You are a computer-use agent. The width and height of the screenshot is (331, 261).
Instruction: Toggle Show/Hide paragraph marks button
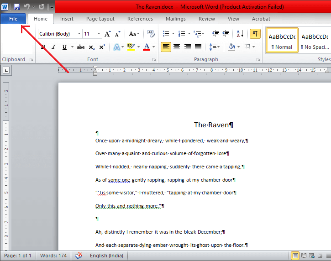point(255,34)
